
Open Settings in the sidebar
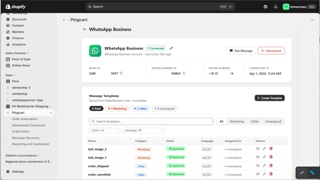(18, 172)
